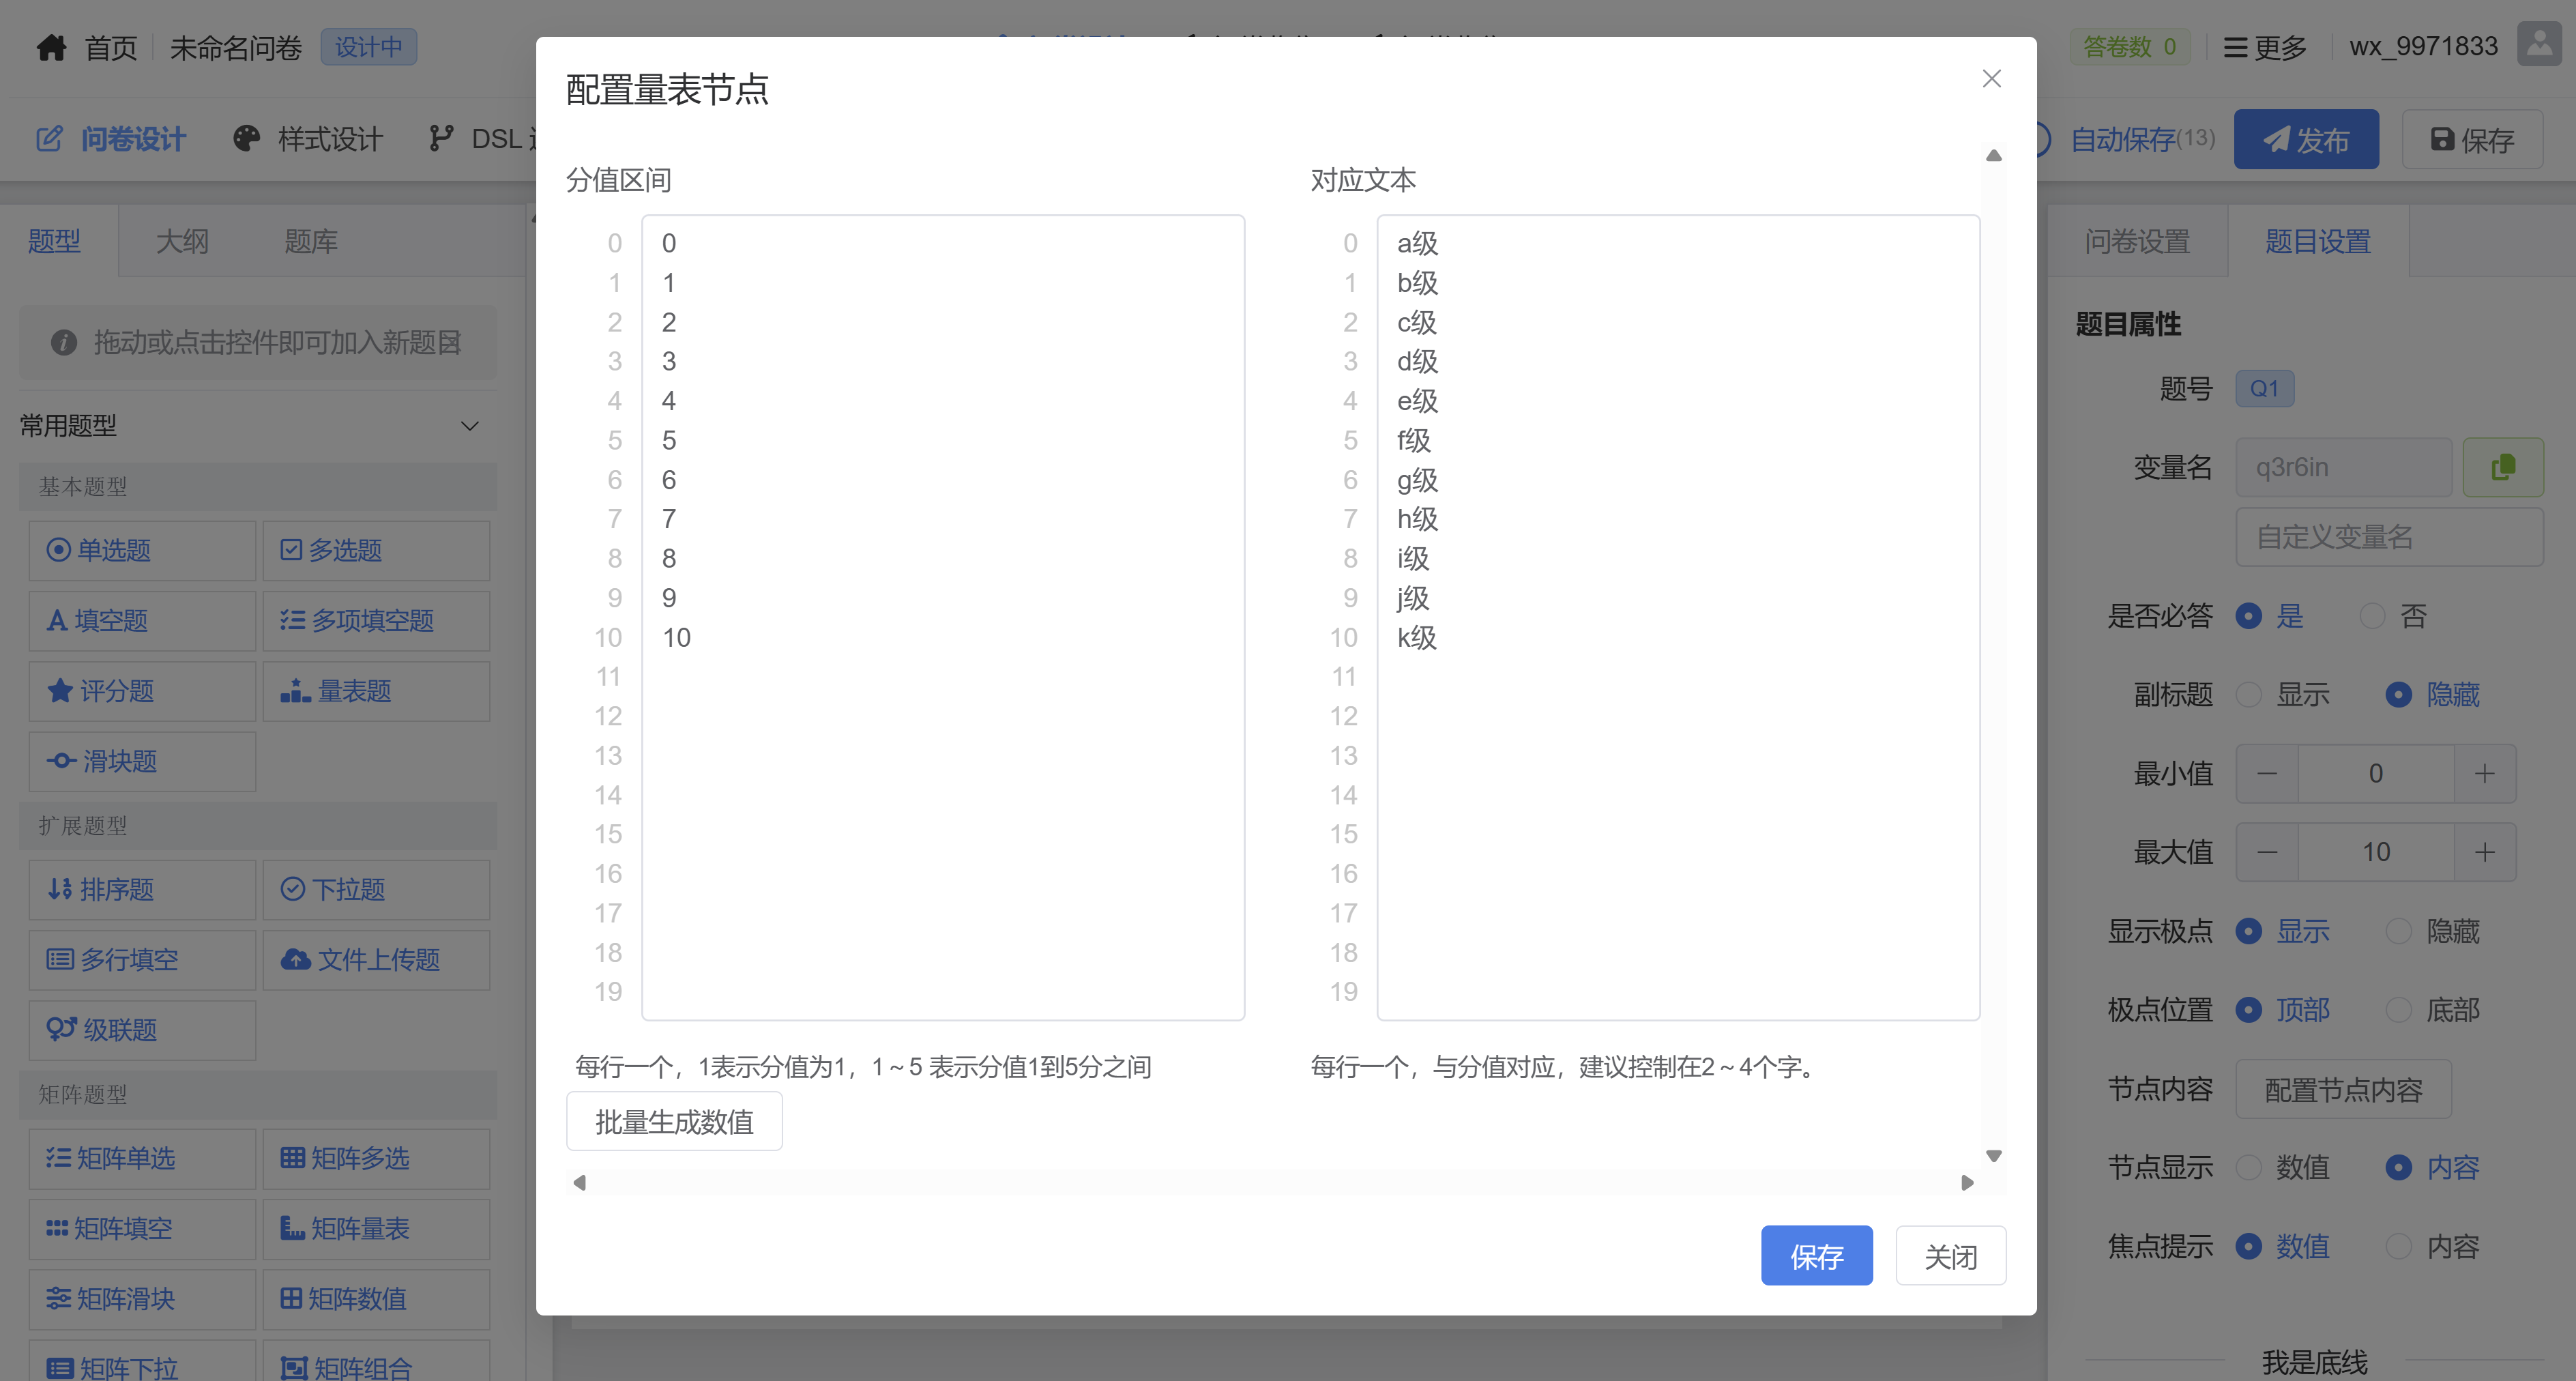Image resolution: width=2576 pixels, height=1381 pixels.
Task: Set 节点显示 to 数值
Action: pos(2249,1167)
